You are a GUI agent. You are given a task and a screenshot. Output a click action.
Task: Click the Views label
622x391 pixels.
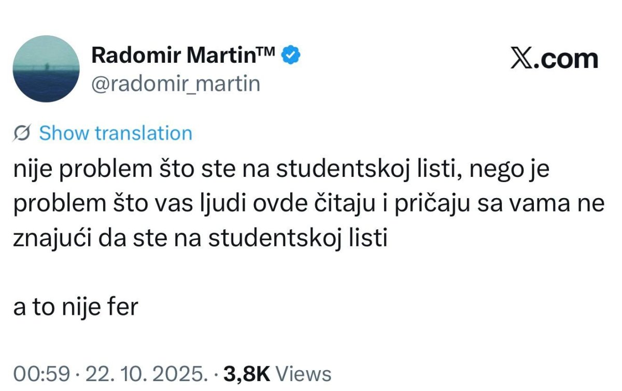(x=303, y=374)
